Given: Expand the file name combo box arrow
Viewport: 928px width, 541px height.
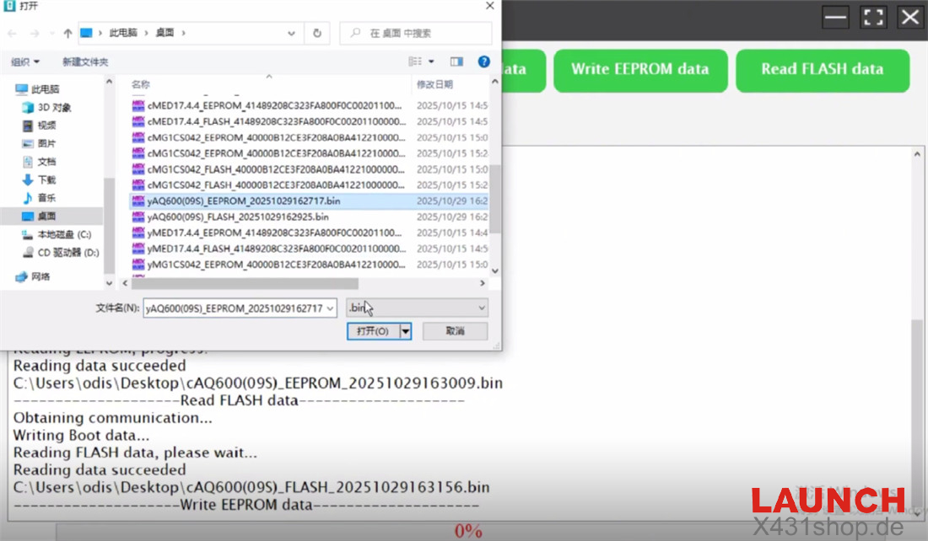Looking at the screenshot, I should pos(330,308).
